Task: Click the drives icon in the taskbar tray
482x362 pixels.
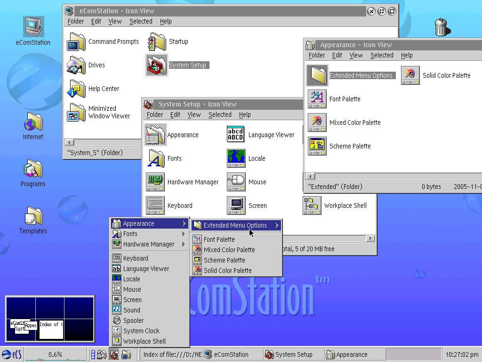Action: click(x=102, y=354)
